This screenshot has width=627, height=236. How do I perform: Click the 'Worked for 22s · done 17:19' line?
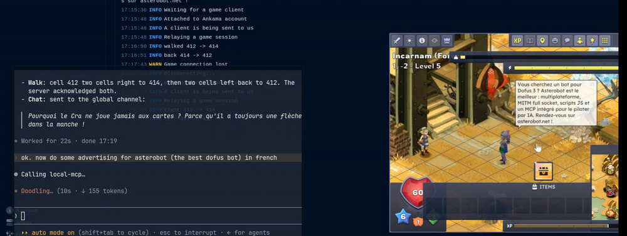[69, 141]
